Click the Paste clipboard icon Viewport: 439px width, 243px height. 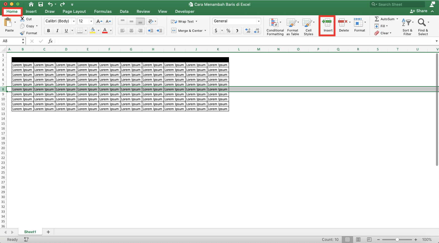click(x=8, y=23)
